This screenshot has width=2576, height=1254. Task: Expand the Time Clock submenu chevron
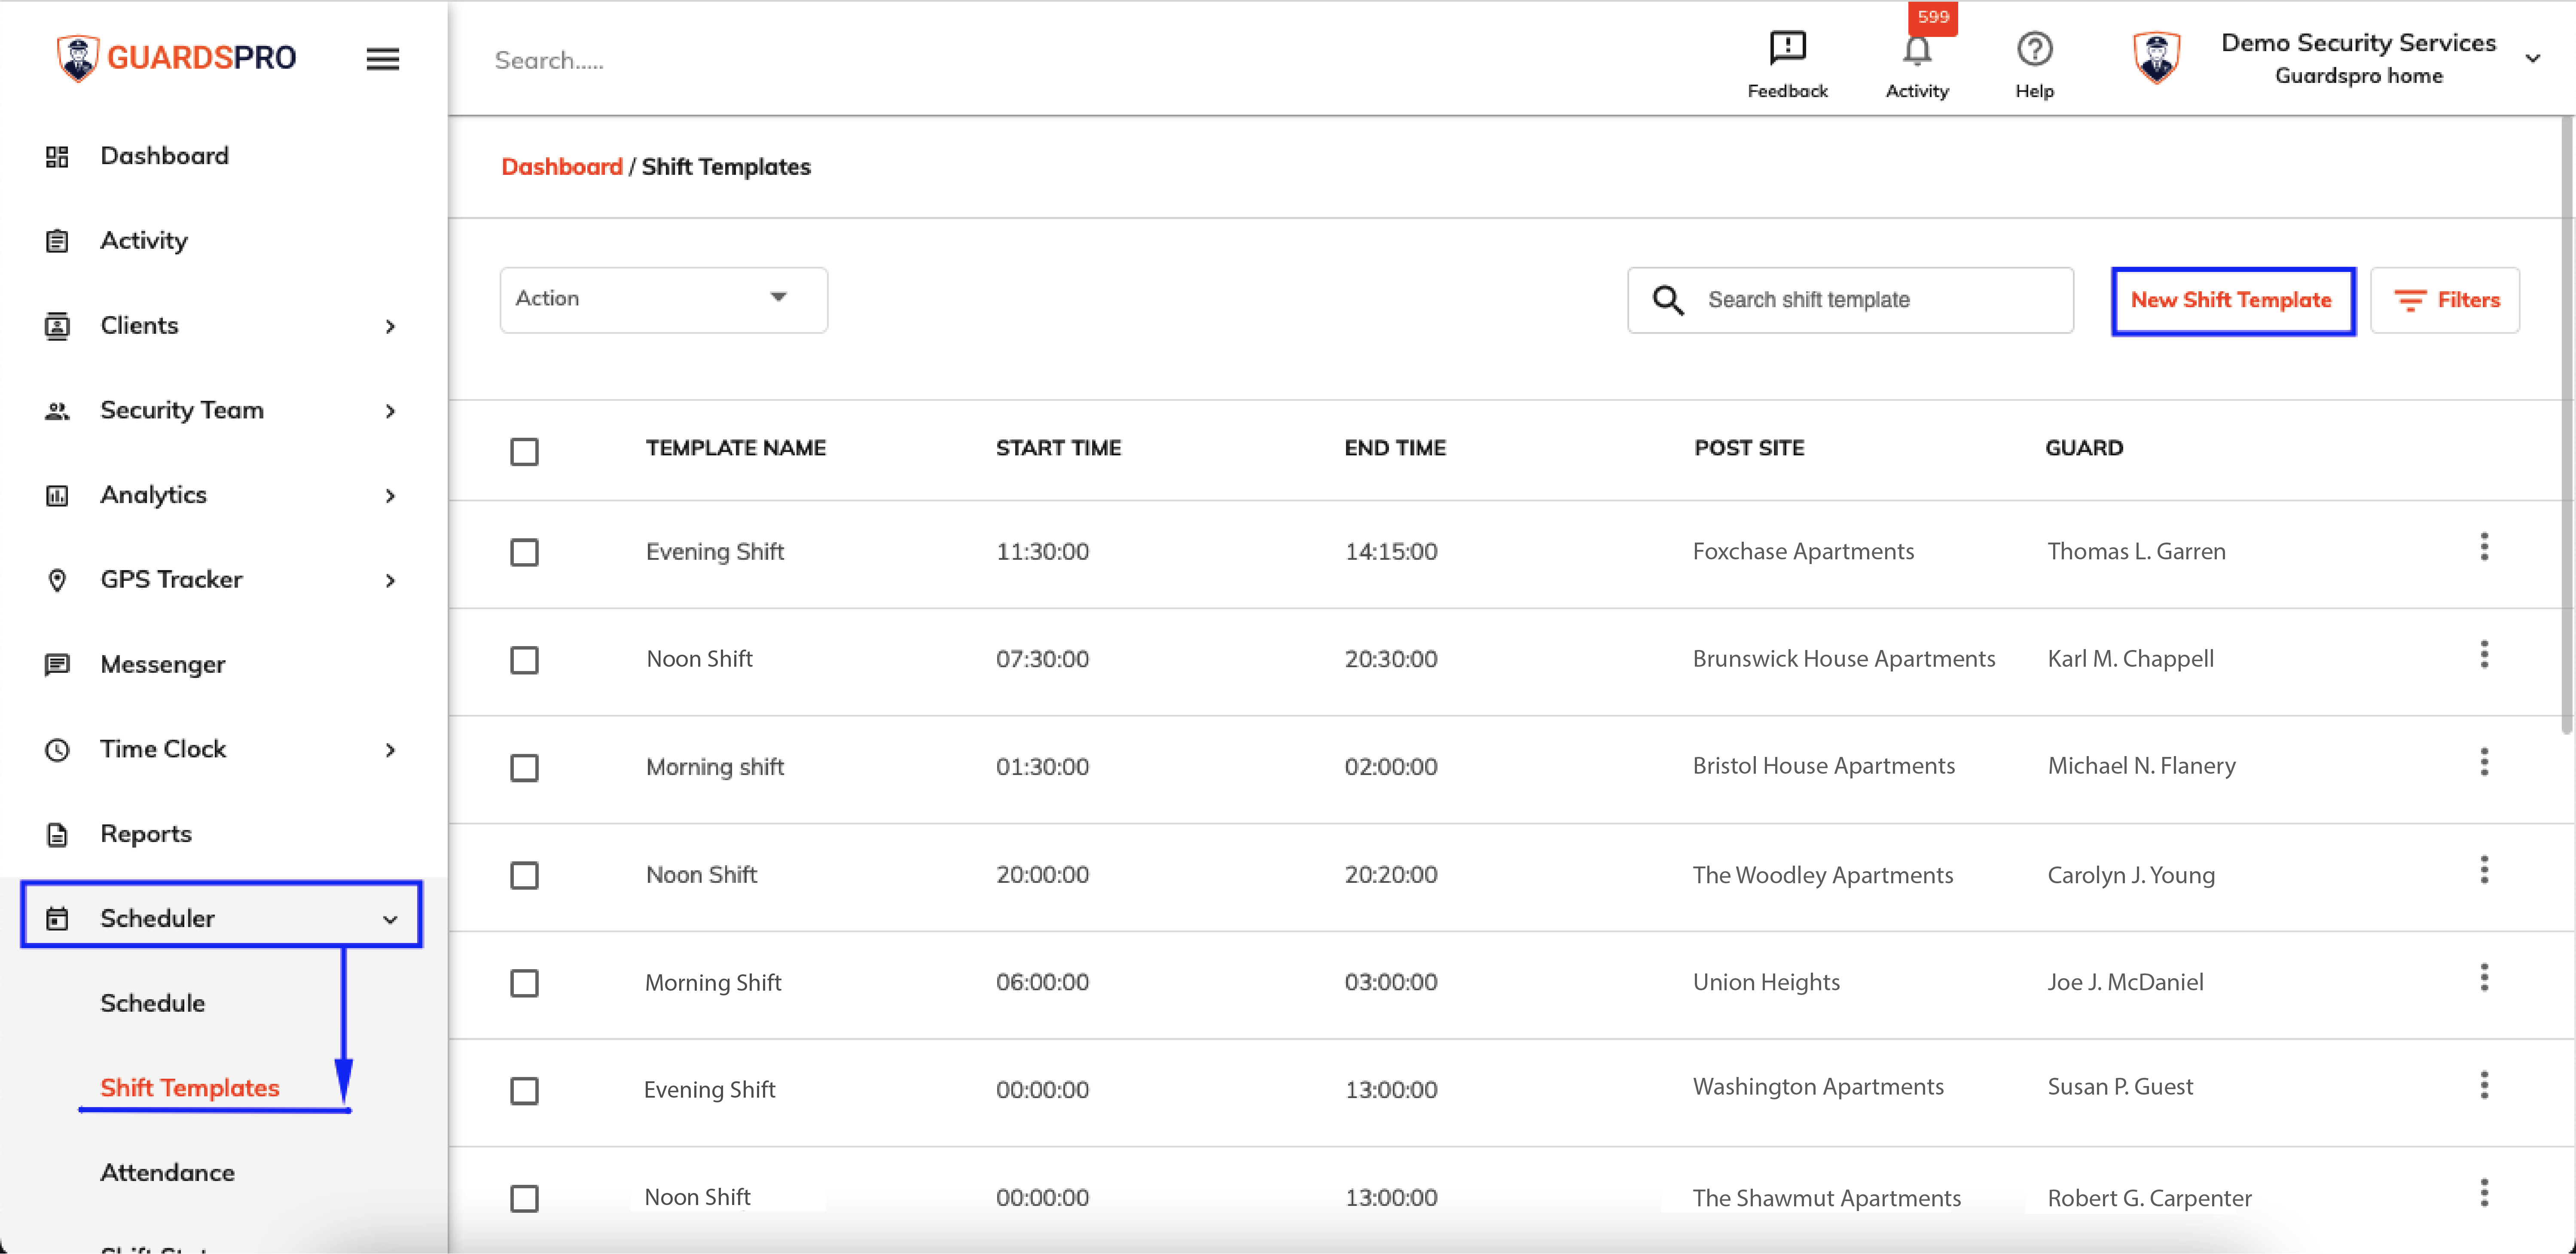pos(390,751)
